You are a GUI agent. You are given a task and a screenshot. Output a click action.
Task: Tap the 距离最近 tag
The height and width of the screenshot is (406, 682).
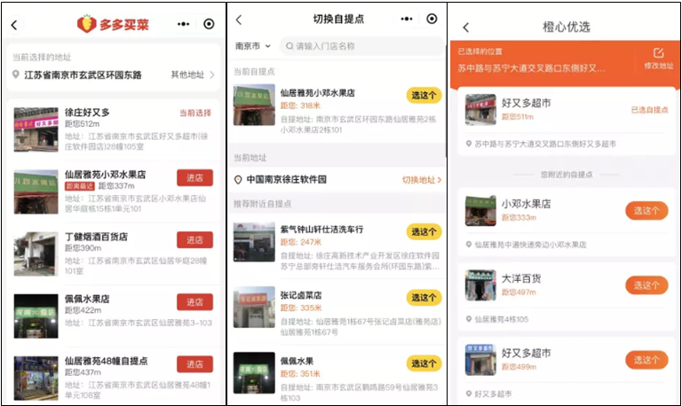pyautogui.click(x=80, y=186)
